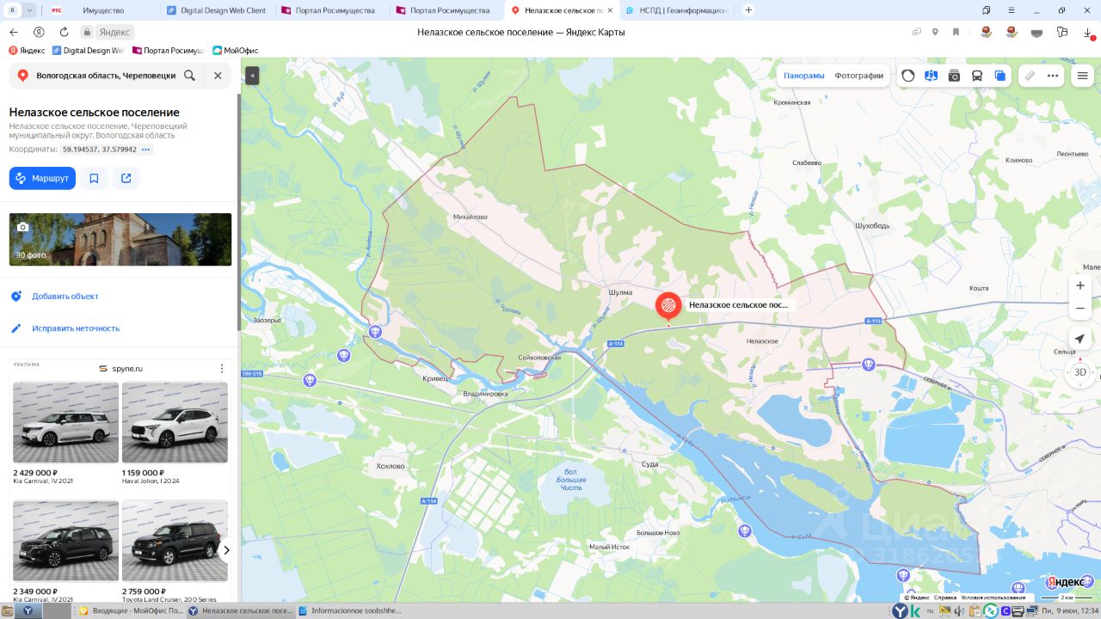The image size is (1101, 619).
Task: Go back with browser arrow
Action: click(14, 32)
